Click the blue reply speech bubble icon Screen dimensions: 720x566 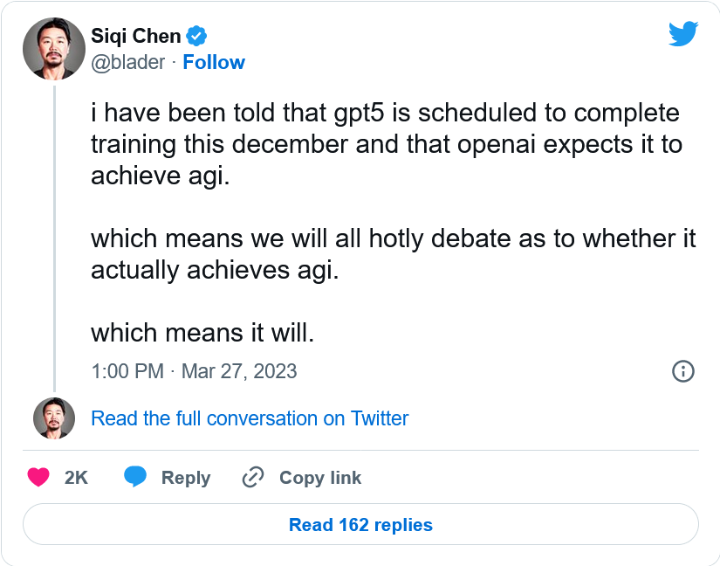pos(135,478)
